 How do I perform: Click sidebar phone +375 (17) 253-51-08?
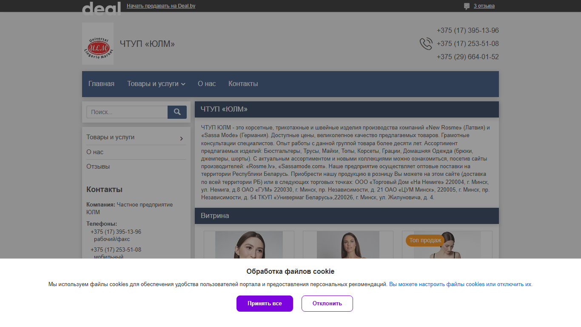pyautogui.click(x=116, y=250)
